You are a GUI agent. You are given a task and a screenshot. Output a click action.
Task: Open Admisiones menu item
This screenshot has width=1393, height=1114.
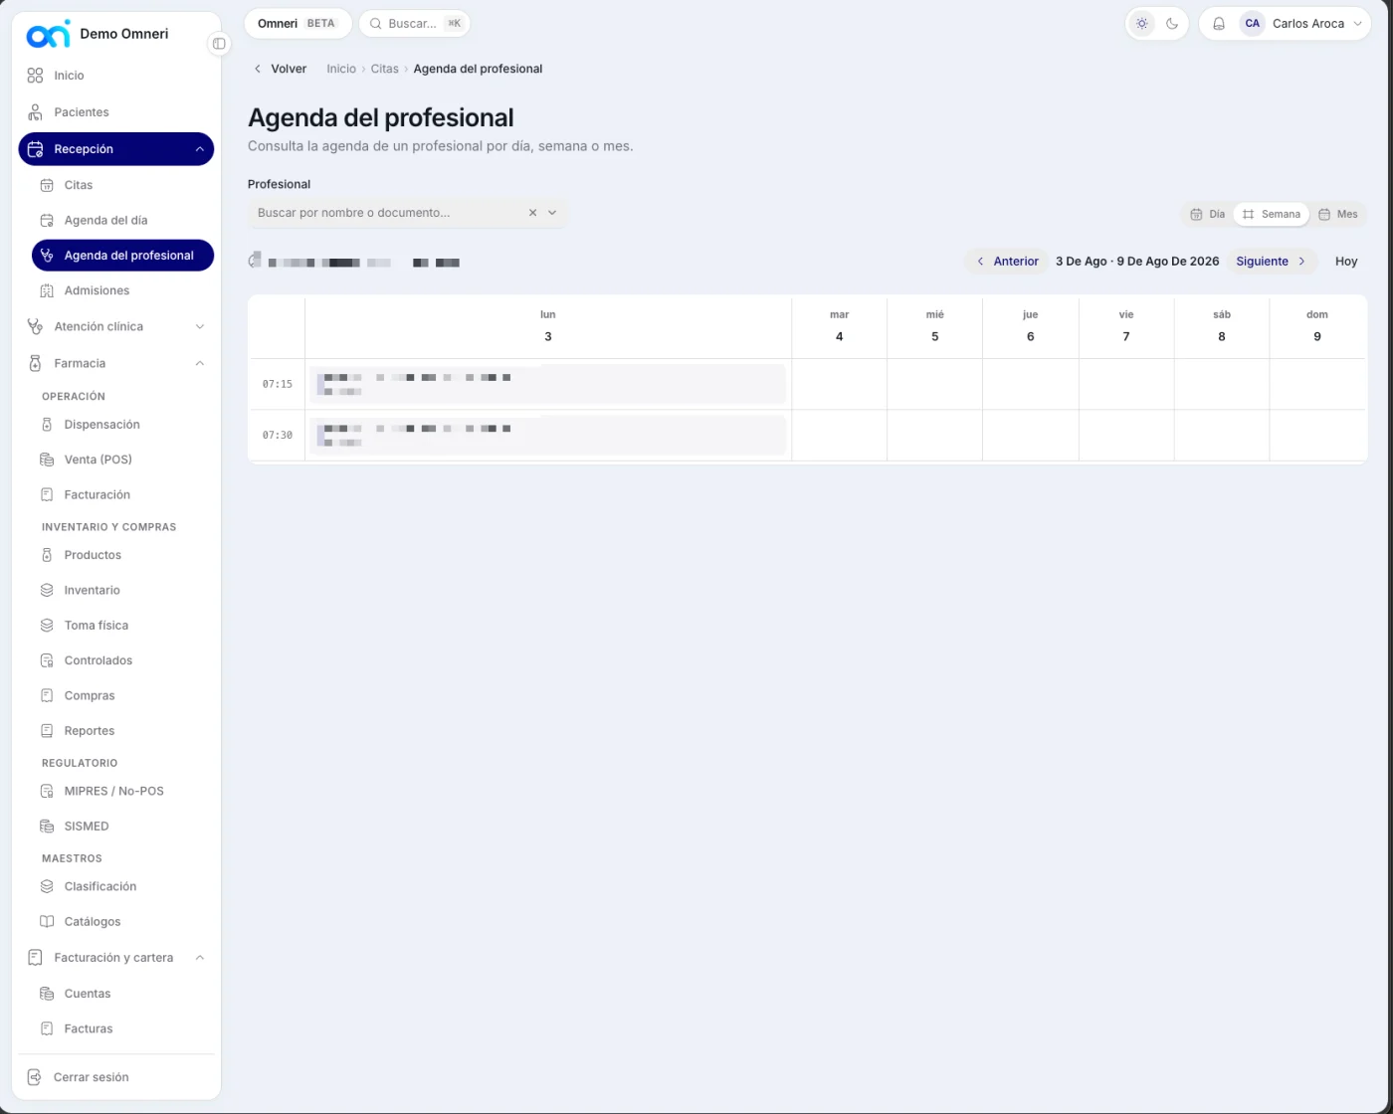(122, 290)
